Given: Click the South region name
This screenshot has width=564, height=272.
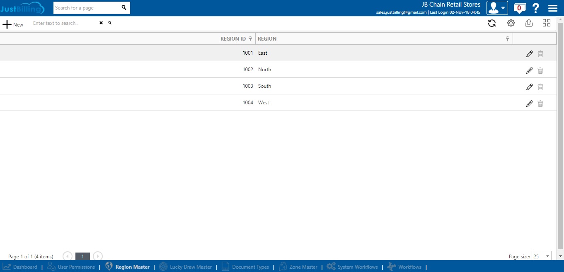Looking at the screenshot, I should pyautogui.click(x=264, y=86).
